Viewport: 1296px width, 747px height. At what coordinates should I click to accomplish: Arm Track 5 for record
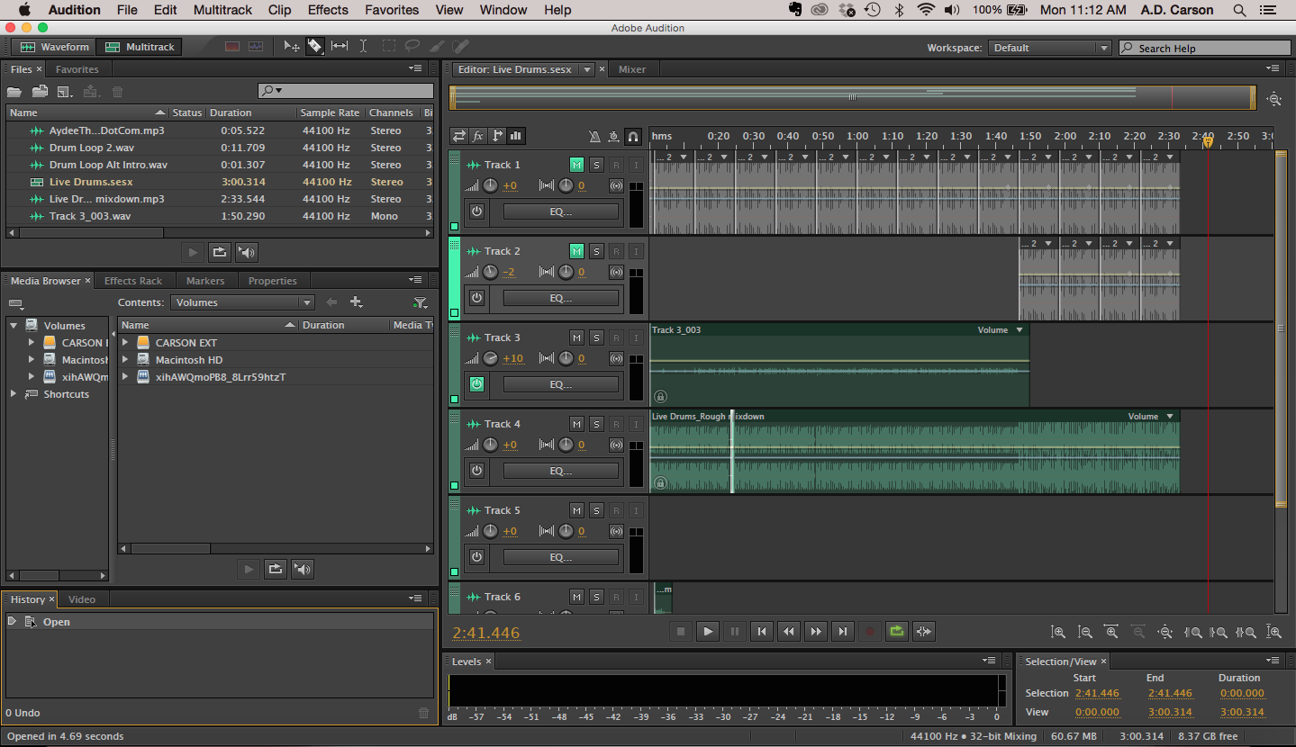(616, 510)
